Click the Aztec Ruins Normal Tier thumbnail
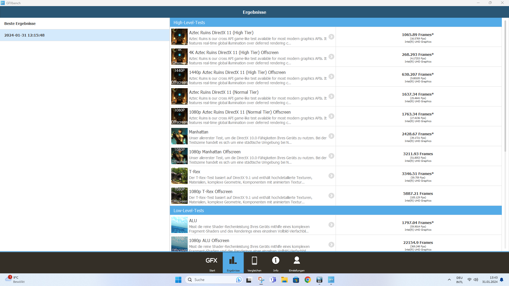509x286 pixels. point(179,96)
